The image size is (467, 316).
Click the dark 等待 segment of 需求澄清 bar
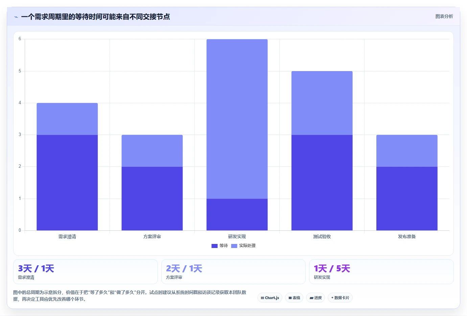[x=67, y=183]
